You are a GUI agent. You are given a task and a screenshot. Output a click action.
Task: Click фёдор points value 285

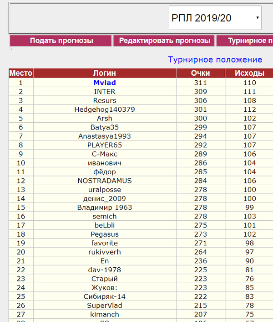[201, 171]
